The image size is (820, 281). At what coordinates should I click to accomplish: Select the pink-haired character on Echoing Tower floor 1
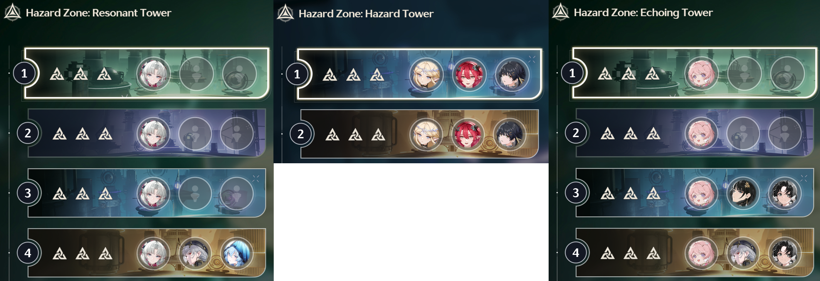click(x=701, y=74)
